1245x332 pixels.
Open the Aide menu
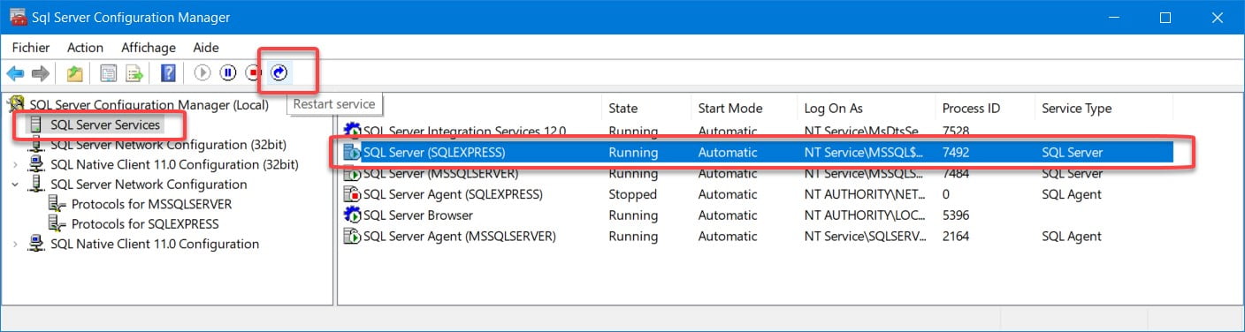[205, 48]
